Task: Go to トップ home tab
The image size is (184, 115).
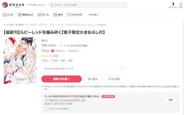Action: point(8,15)
